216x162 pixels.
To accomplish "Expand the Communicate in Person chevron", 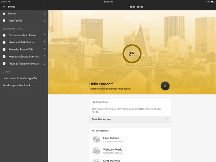I will coord(45,35).
